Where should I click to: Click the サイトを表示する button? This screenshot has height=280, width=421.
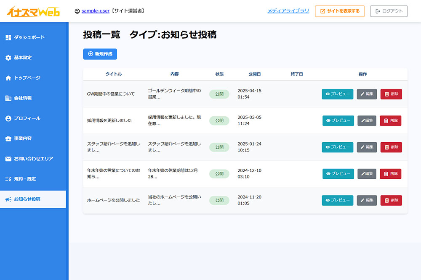(x=340, y=11)
